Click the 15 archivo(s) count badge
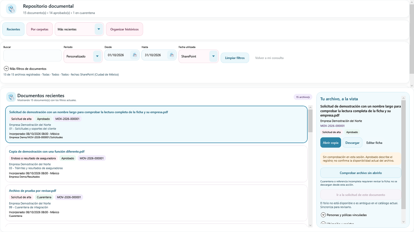Screen dimensions: 414x232 [x=303, y=97]
